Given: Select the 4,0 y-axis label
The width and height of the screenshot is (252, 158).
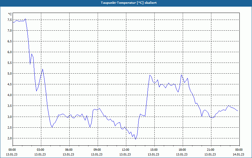Looking at the screenshot, I should pos(9,95).
